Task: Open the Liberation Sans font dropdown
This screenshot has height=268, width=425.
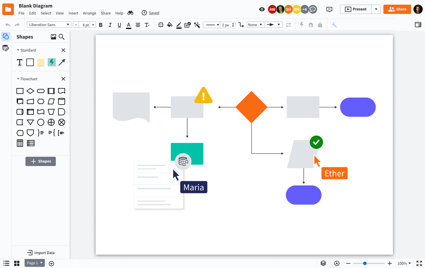Action: pos(49,25)
